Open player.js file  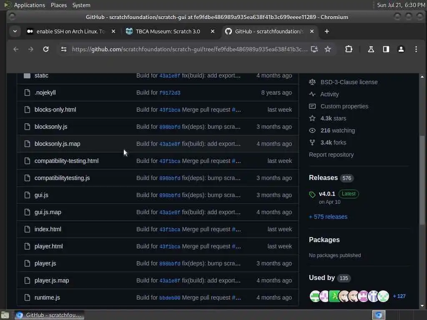tap(45, 263)
